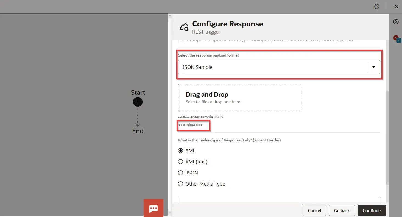Click the <<< inline >>> link
The width and height of the screenshot is (402, 217).
point(190,125)
